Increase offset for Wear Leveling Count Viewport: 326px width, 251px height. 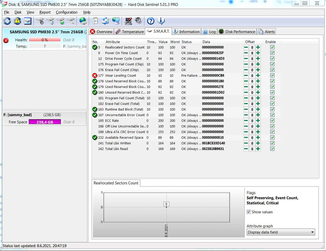(258, 76)
